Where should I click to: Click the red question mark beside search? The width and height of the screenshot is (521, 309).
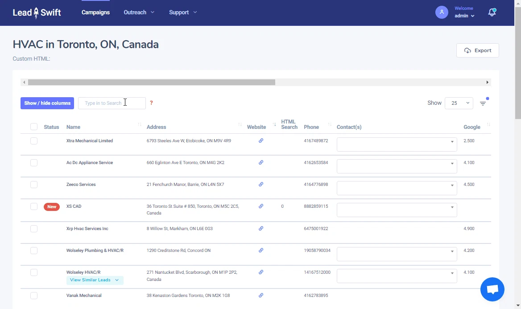click(x=151, y=103)
